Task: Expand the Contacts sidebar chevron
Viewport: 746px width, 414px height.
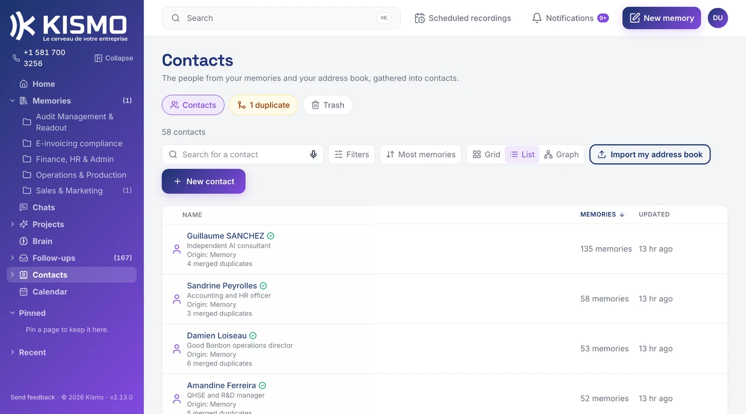Action: [12, 275]
